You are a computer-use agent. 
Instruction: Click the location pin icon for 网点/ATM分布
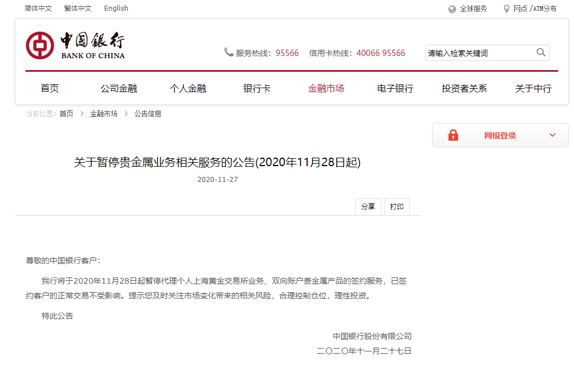coord(506,8)
